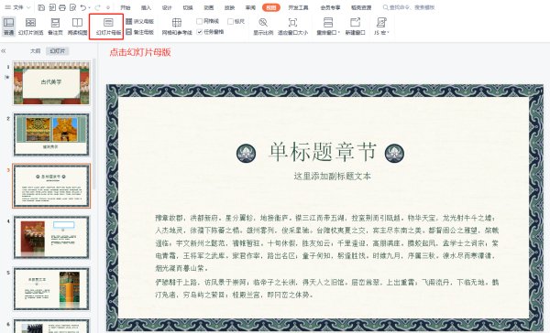This screenshot has width=550, height=333.
Task: Open the 稻壳资源 (Docer Resources) tab
Action: click(x=361, y=7)
